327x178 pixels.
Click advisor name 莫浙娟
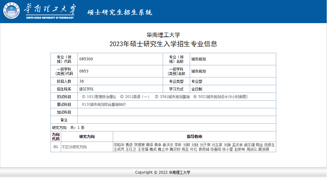(x=264, y=149)
